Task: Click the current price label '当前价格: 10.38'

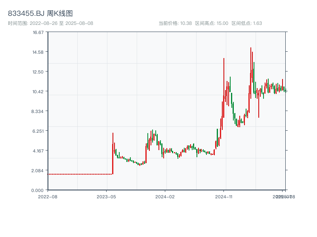Action: (175, 23)
